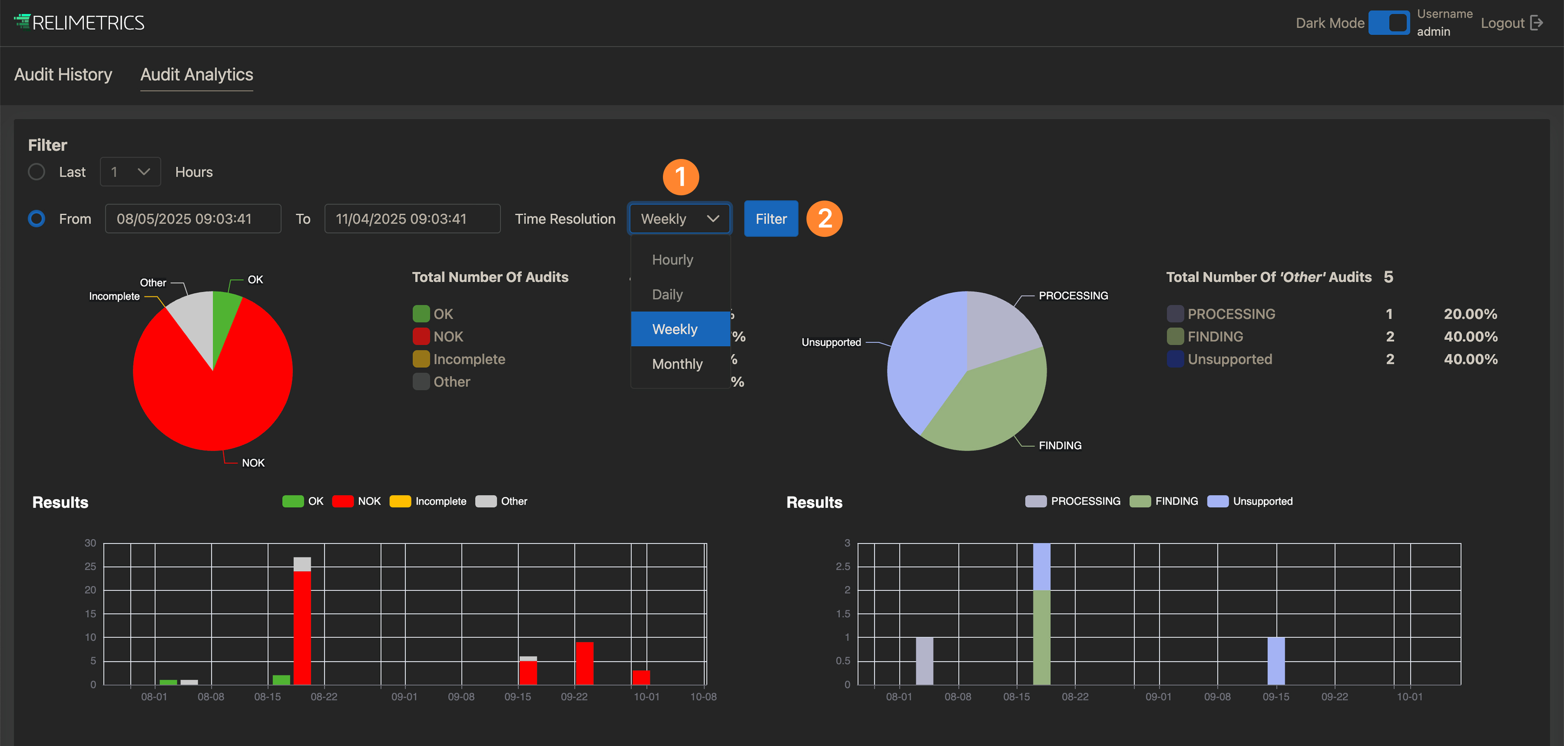
Task: Click the FINDING color swatch in totals
Action: (x=1175, y=336)
